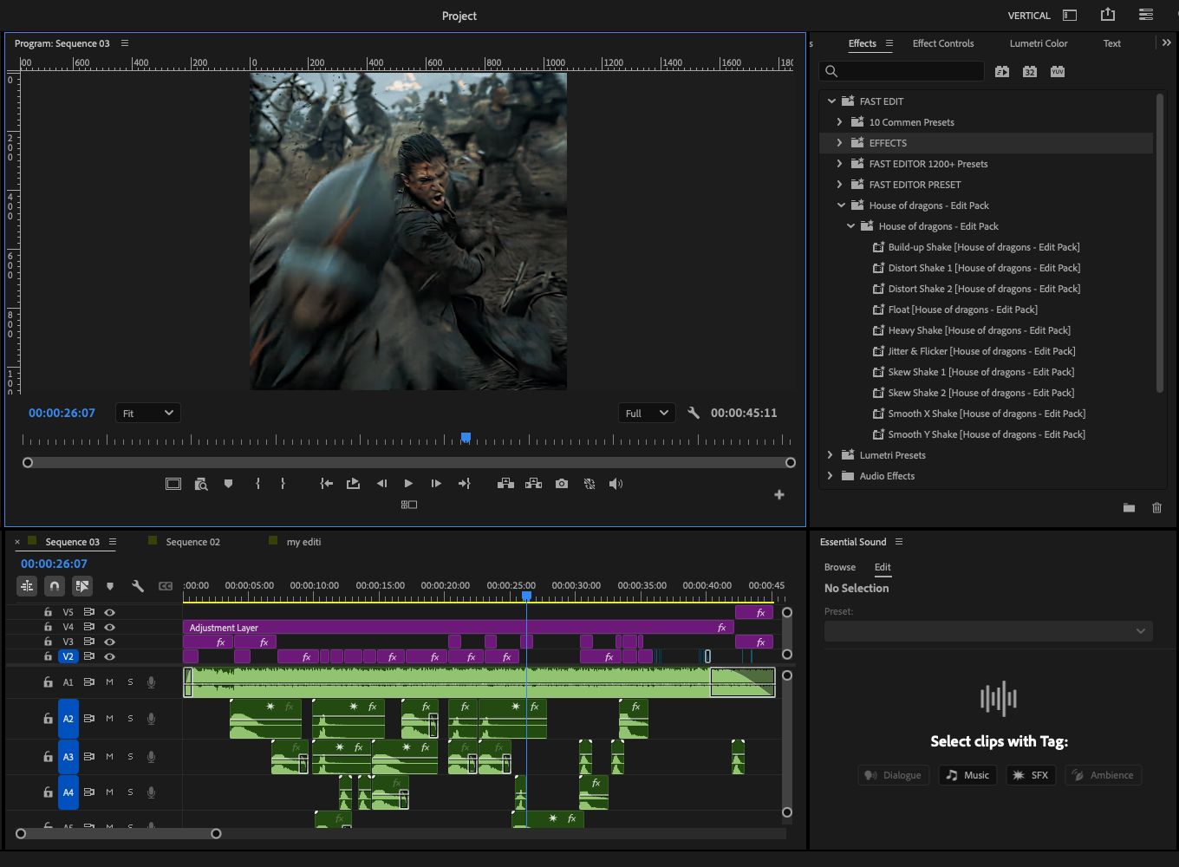The width and height of the screenshot is (1179, 867).
Task: Step back one frame
Action: (381, 484)
